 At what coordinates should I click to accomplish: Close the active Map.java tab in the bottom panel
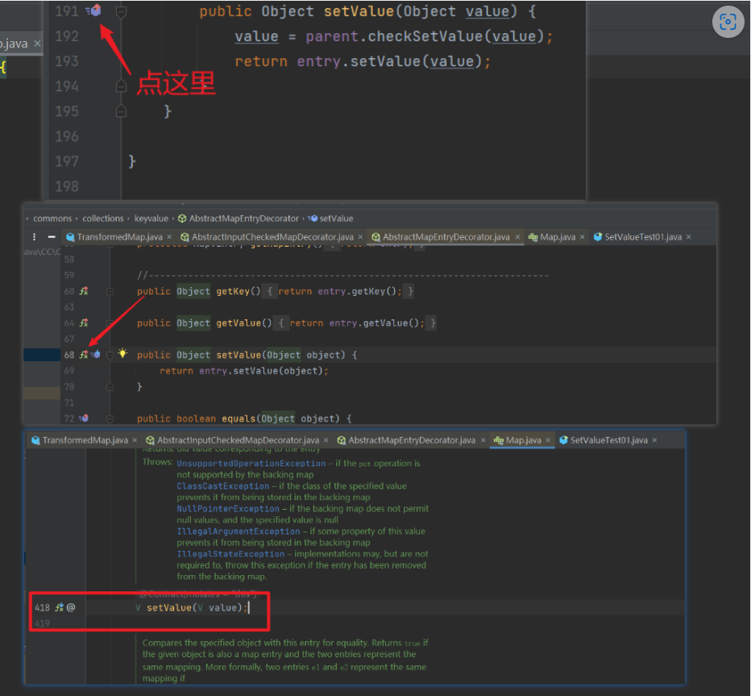[x=549, y=440]
